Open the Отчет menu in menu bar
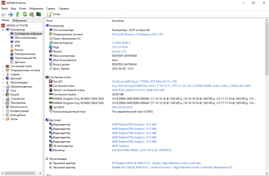This screenshot has height=176, width=269. [x=23, y=9]
